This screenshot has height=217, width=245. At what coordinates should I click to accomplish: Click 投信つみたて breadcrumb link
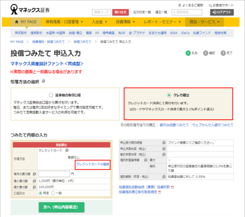click(82, 42)
